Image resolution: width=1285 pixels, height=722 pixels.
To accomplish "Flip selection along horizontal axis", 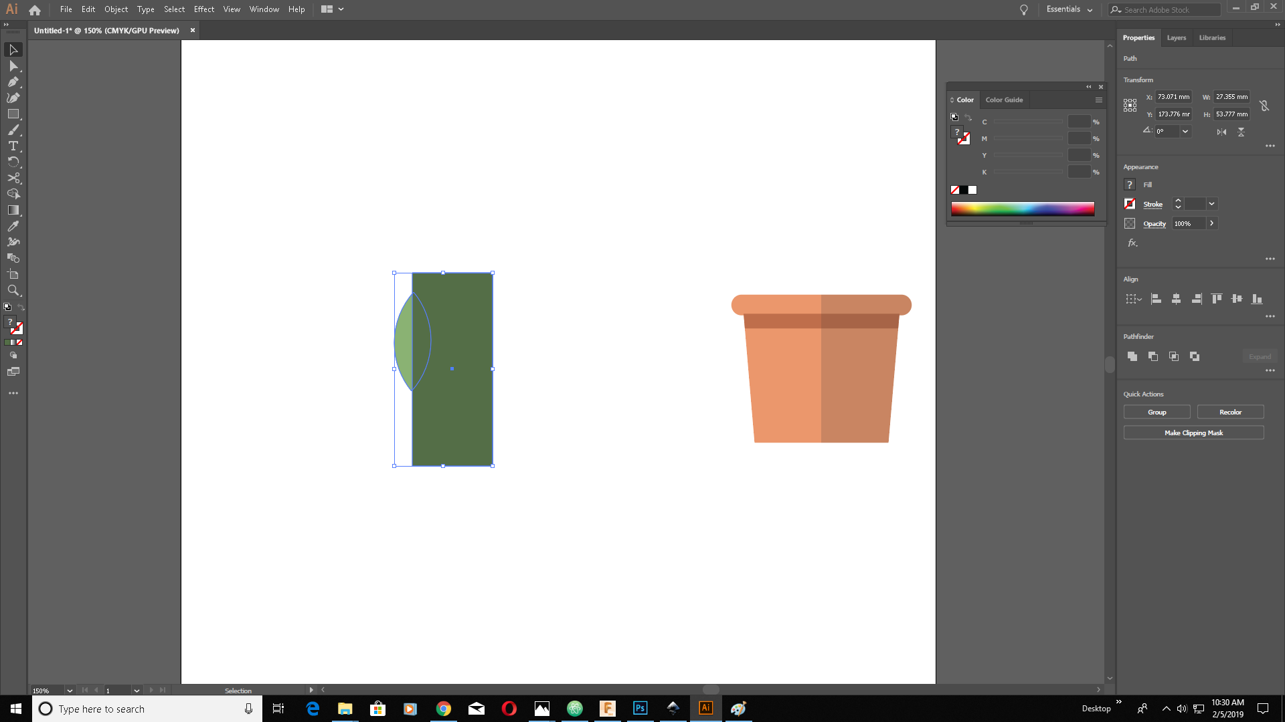I will click(1221, 132).
